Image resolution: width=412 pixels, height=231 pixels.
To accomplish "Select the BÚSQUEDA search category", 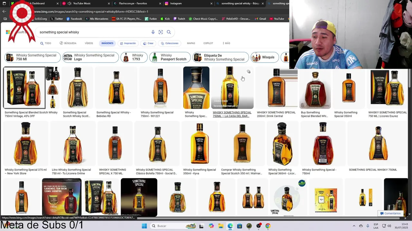I will [68, 43].
